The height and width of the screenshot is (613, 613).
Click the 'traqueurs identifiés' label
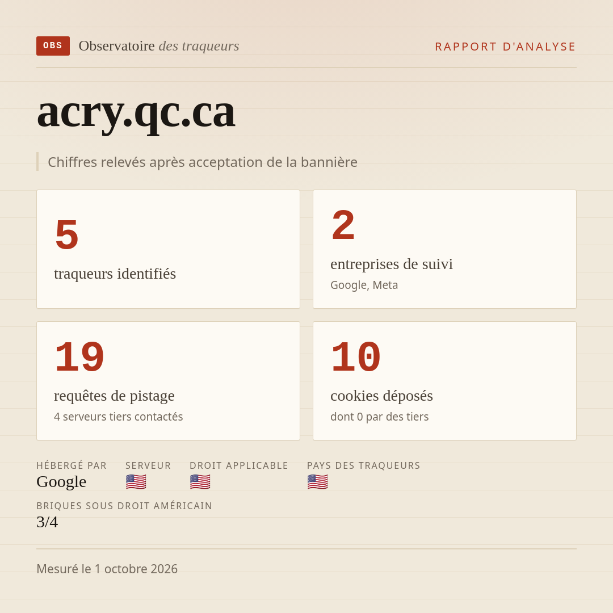point(115,274)
